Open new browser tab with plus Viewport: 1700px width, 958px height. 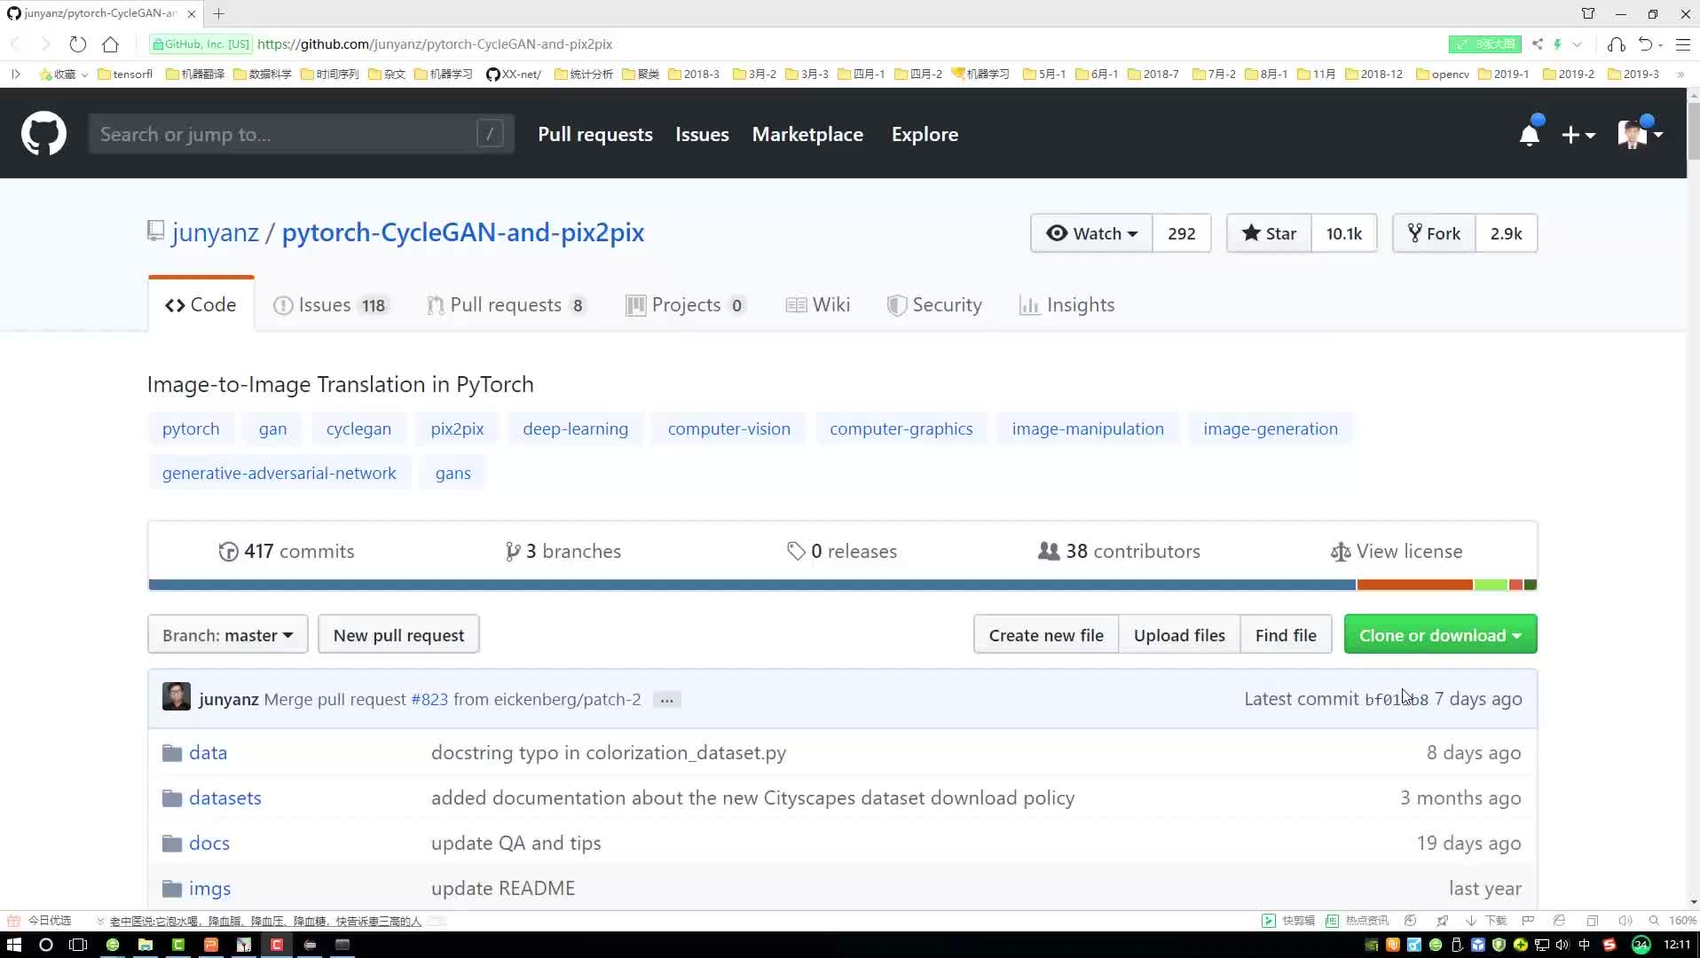218,13
